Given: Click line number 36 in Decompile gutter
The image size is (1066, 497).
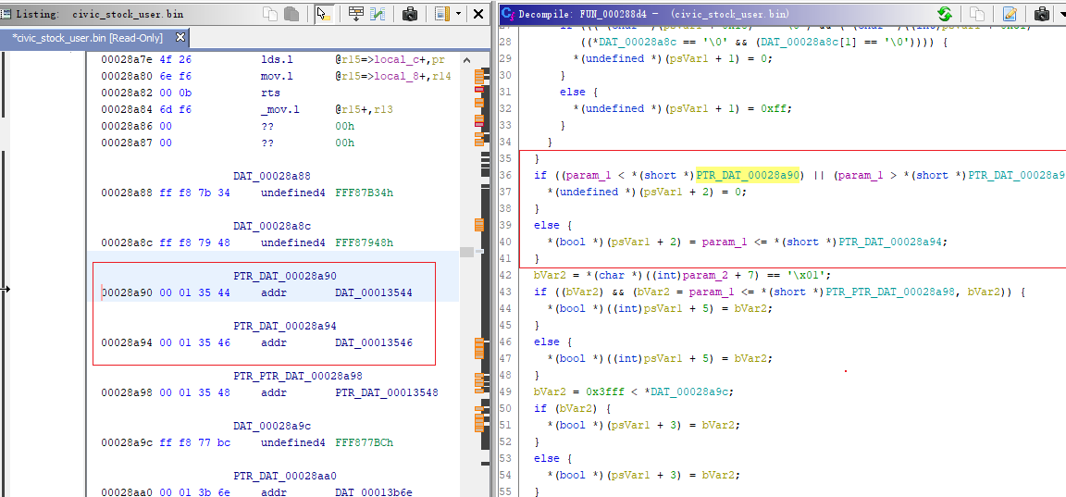Looking at the screenshot, I should (x=504, y=176).
